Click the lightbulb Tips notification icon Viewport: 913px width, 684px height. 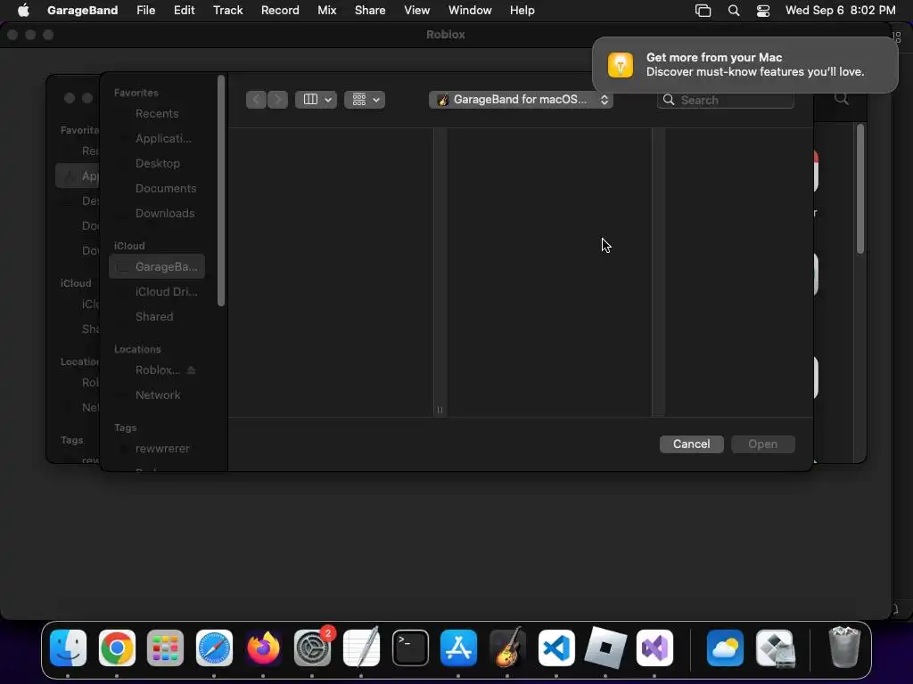tap(621, 64)
